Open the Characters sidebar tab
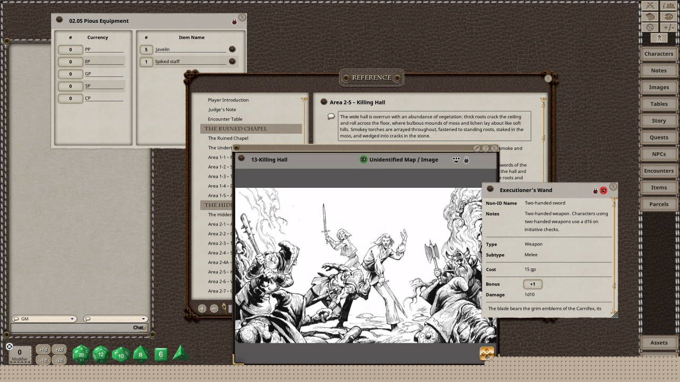Screen dimensions: 680x382 click(x=659, y=54)
